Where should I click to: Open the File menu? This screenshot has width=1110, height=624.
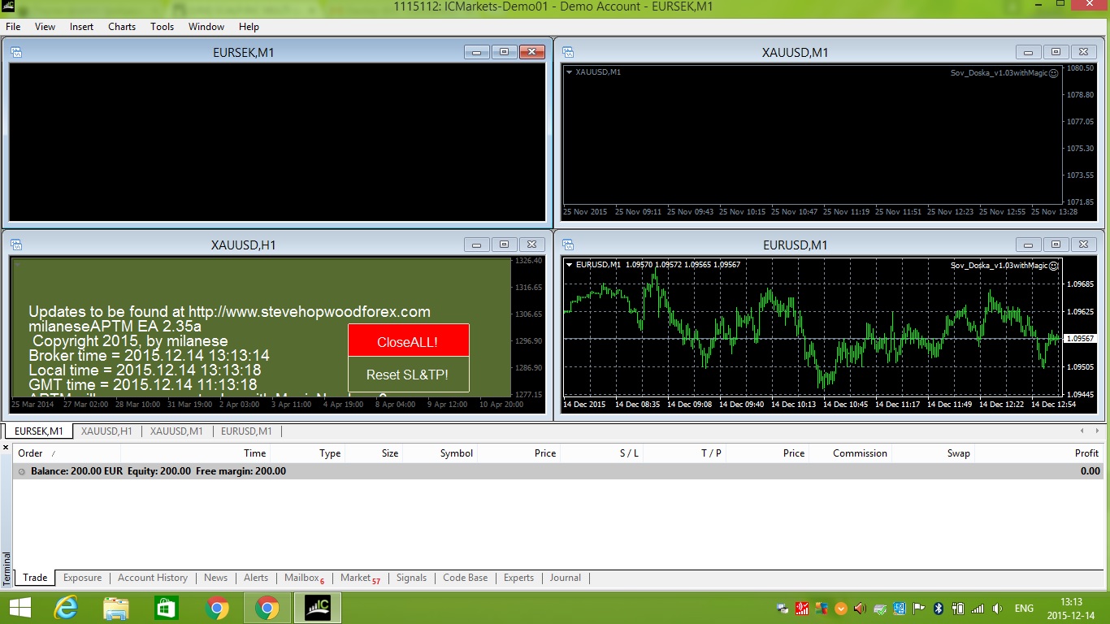point(13,27)
